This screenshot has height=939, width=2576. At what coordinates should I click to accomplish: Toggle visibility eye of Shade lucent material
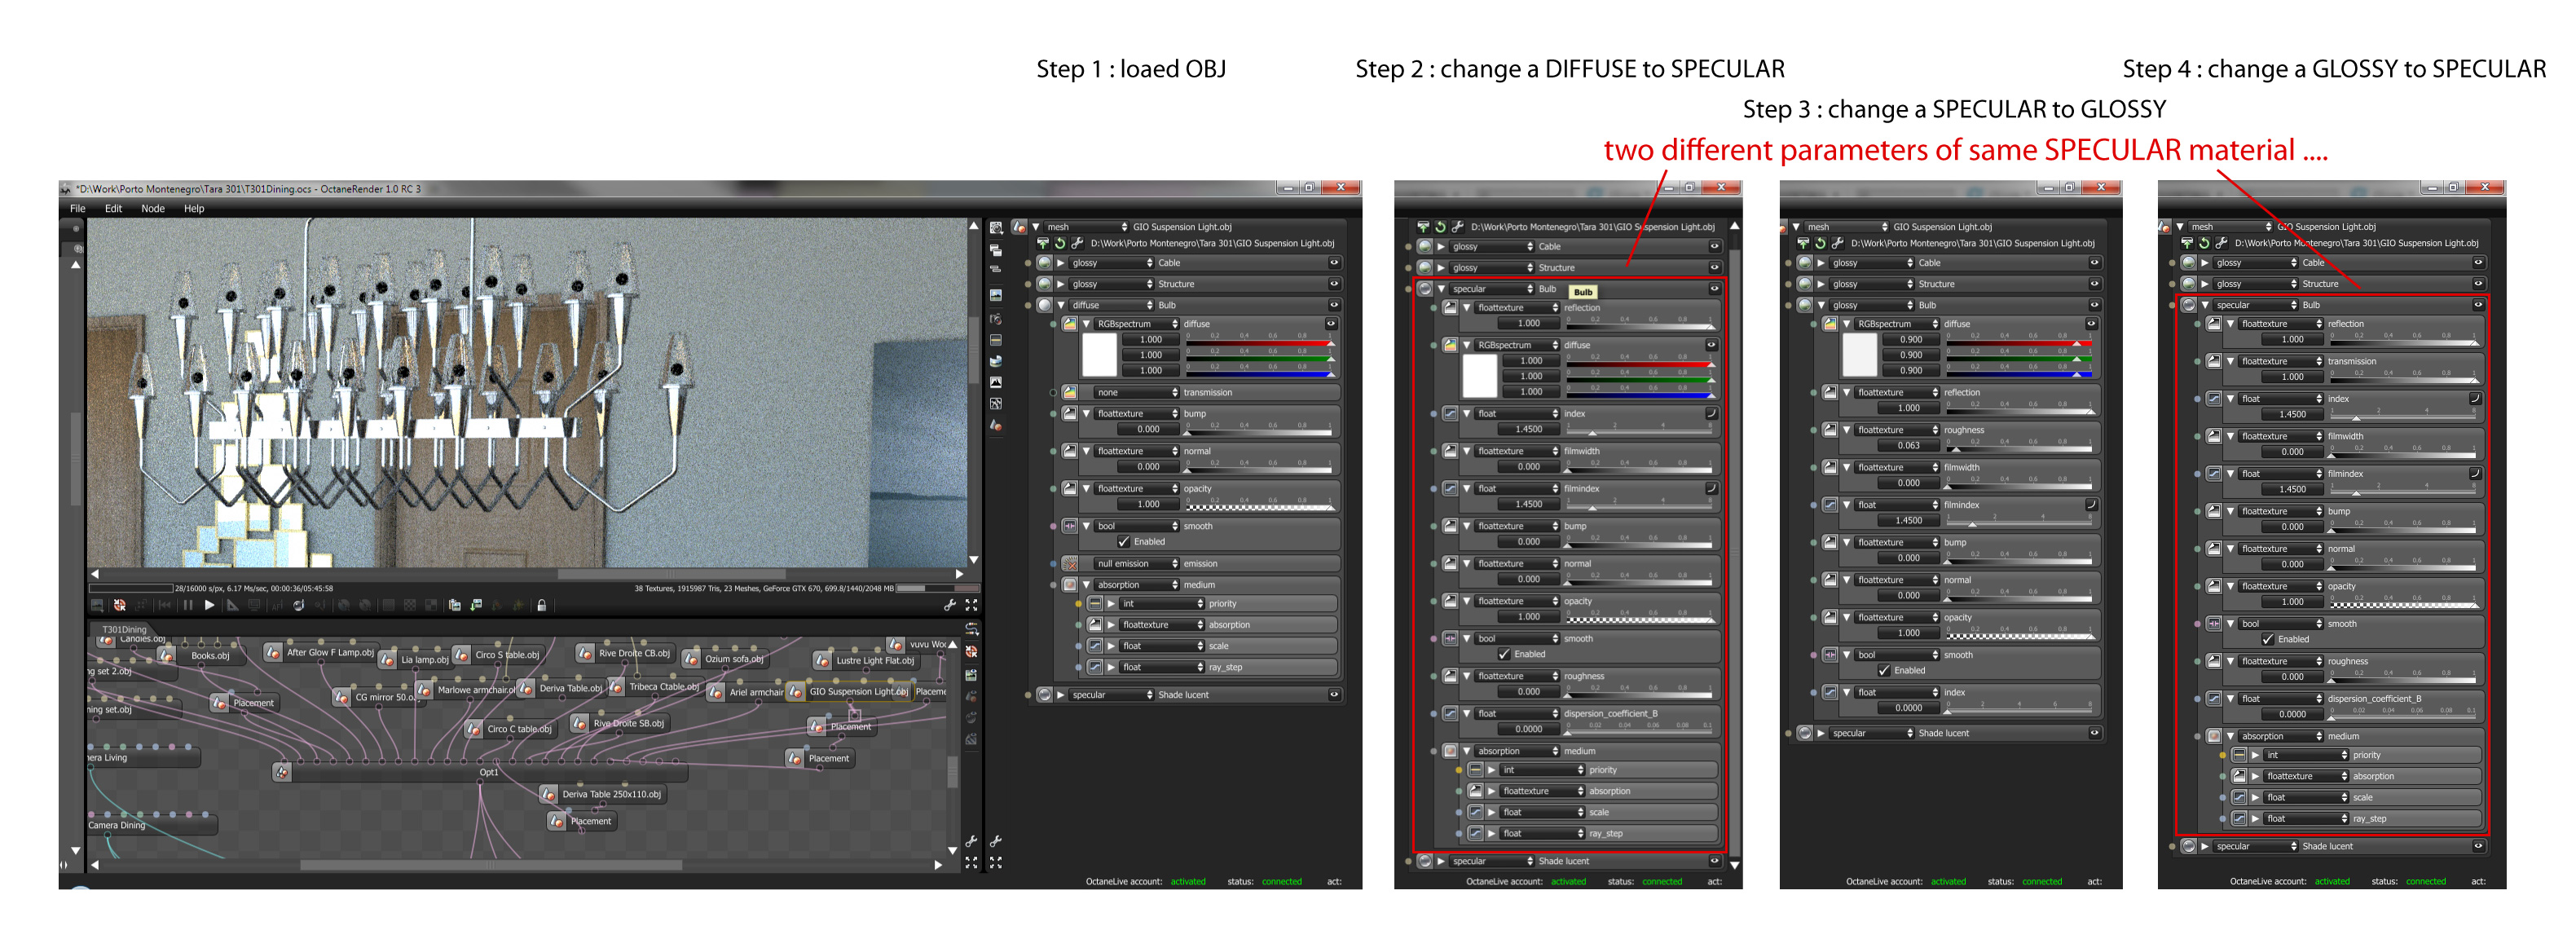click(1333, 695)
